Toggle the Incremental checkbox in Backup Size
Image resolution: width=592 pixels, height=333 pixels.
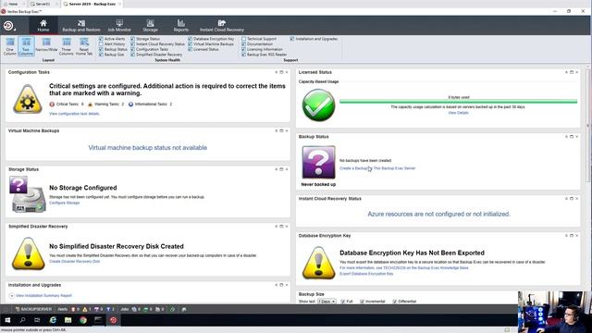coord(362,302)
